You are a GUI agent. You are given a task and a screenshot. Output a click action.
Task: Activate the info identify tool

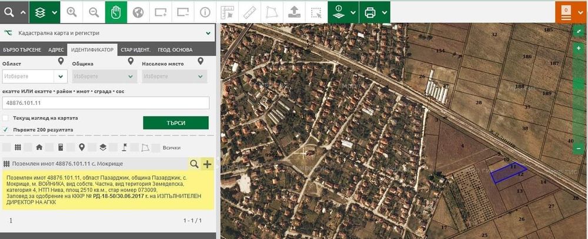[205, 12]
